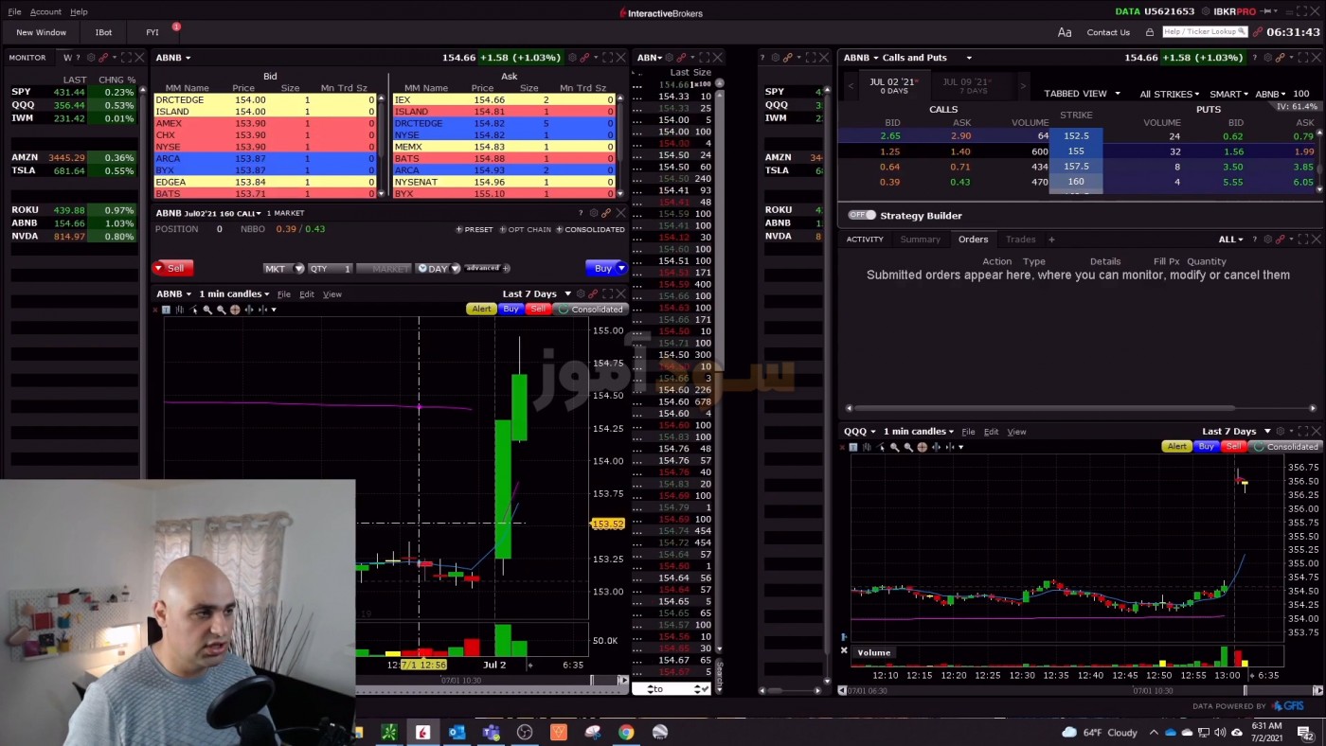Viewport: 1326px width, 746px height.
Task: Toggle the CONSOLIDATED plus option in order entry
Action: coord(590,229)
